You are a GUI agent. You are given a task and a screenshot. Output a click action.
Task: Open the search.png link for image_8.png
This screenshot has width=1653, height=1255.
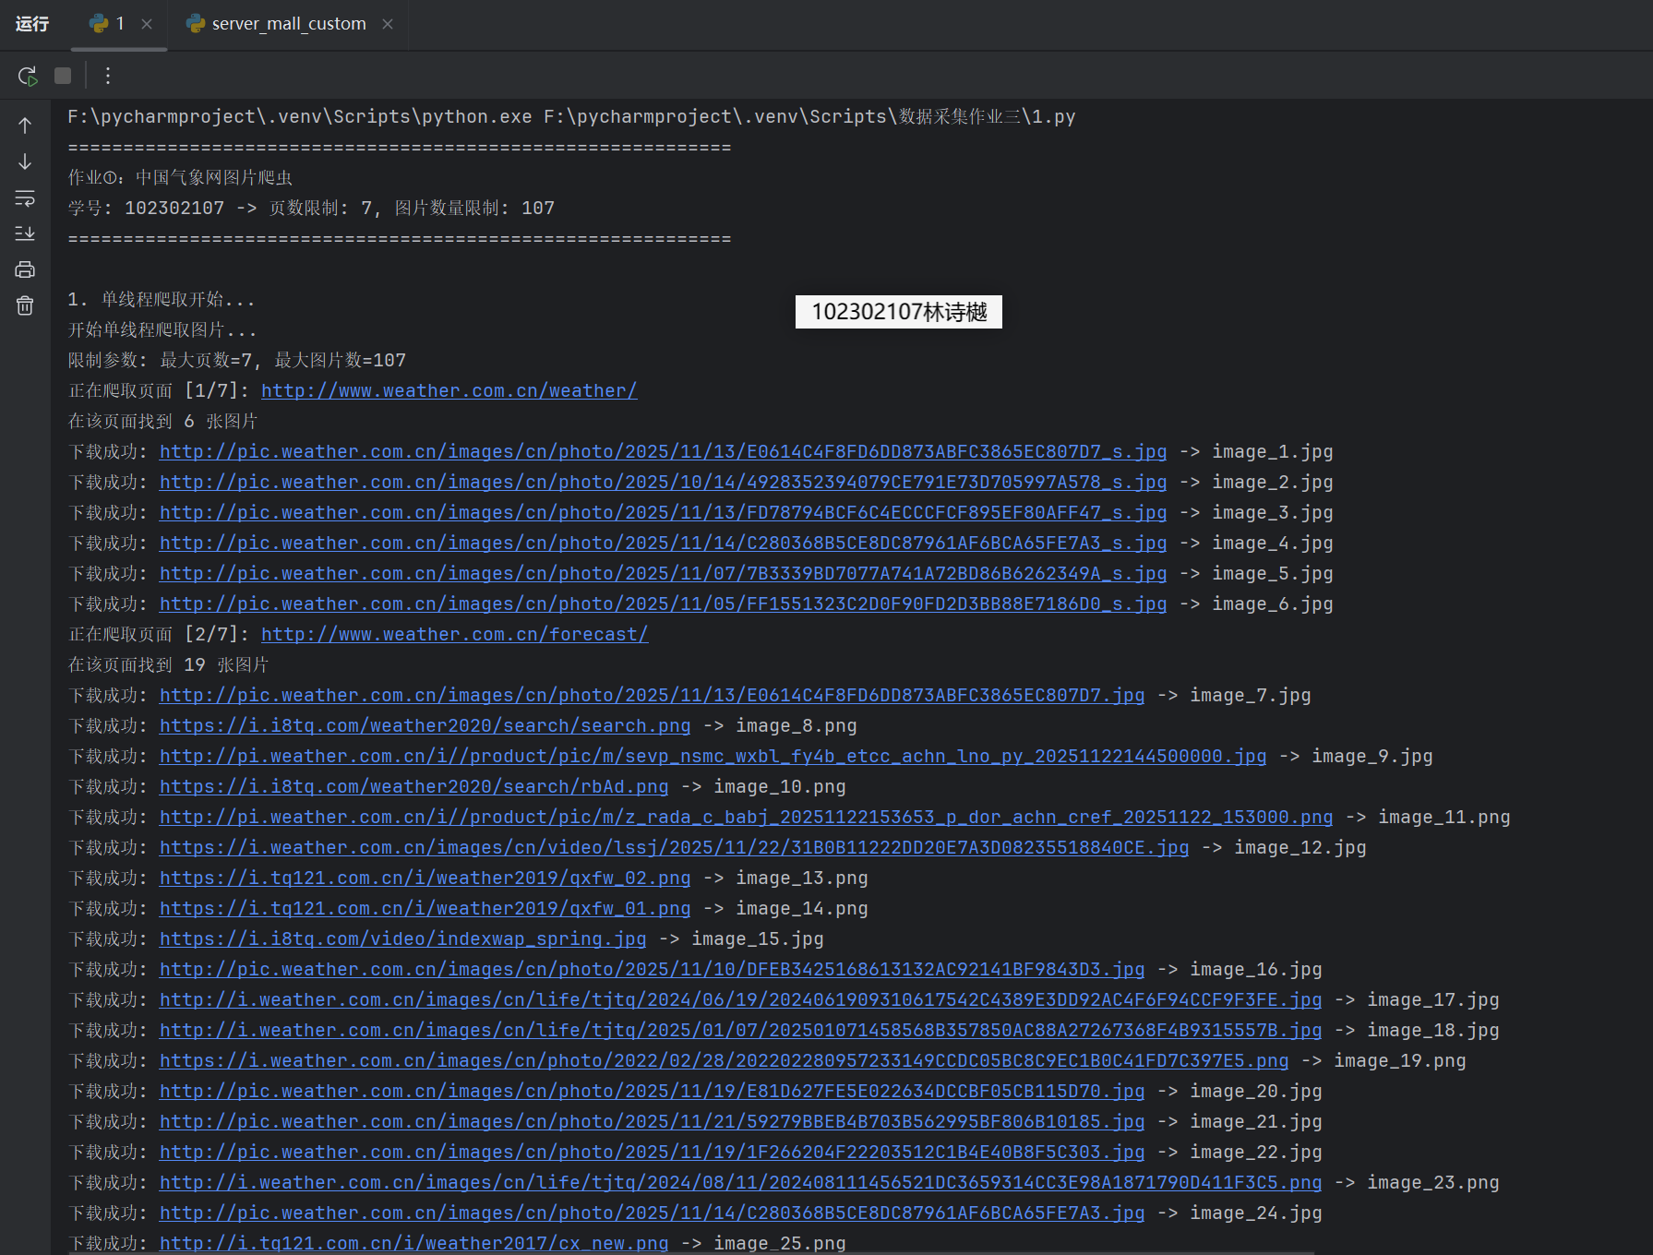425,726
